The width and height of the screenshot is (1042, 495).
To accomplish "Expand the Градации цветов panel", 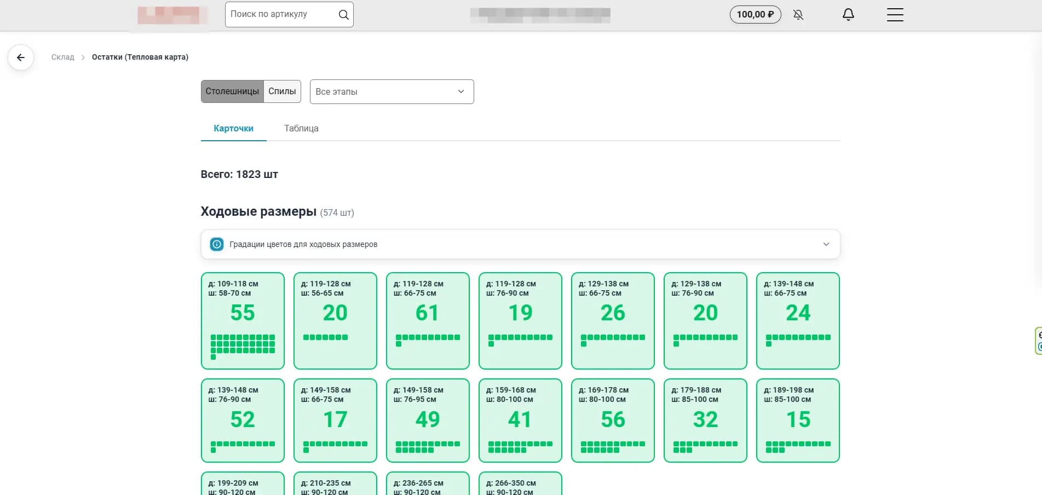I will (826, 244).
